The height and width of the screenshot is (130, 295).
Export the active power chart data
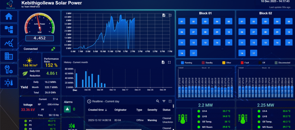coord(164,15)
